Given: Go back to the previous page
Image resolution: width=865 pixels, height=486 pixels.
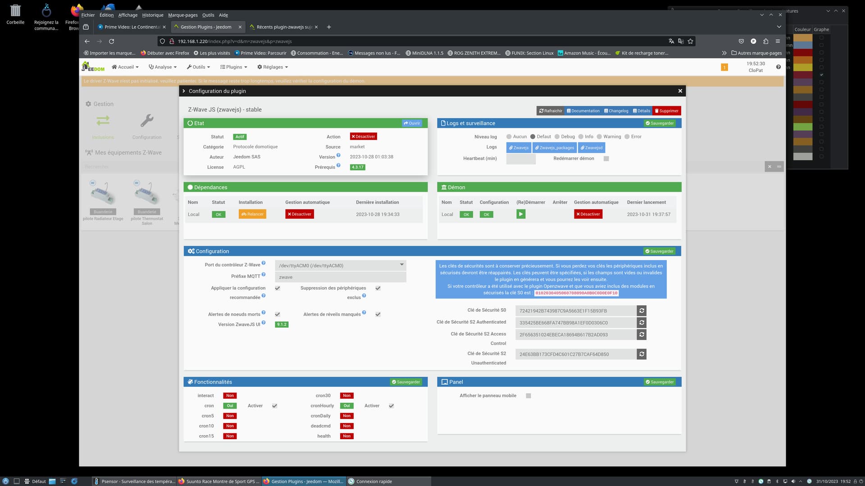Looking at the screenshot, I should 87,41.
